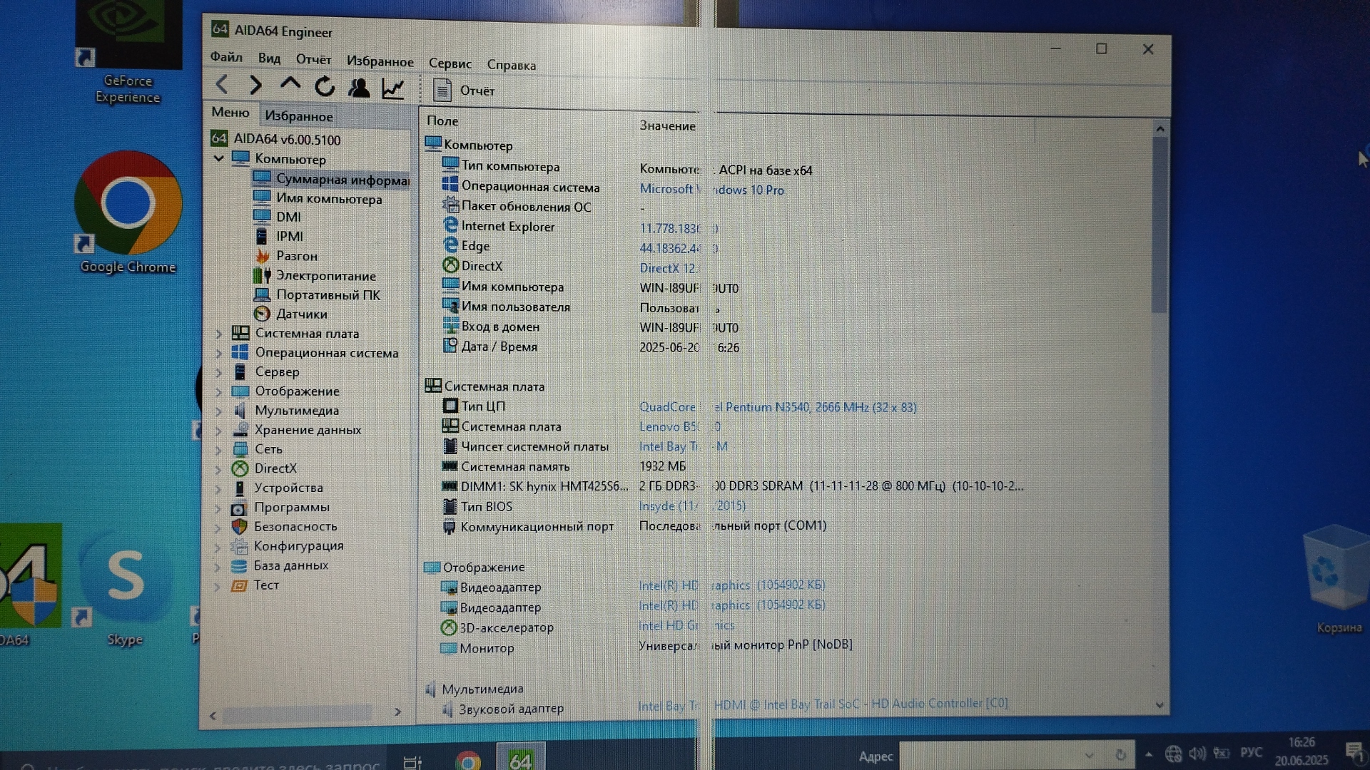Expand the Хранение данных tree node
The height and width of the screenshot is (770, 1370).
(219, 430)
